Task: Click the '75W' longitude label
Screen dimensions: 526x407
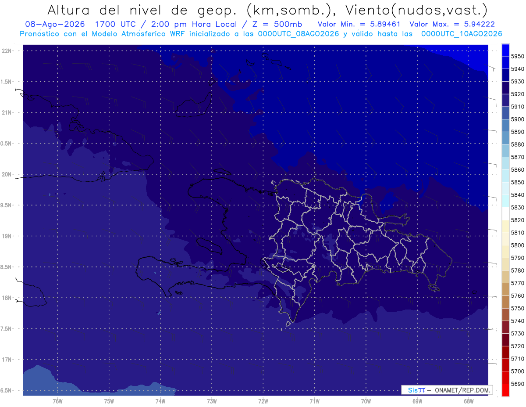Action: 109,401
